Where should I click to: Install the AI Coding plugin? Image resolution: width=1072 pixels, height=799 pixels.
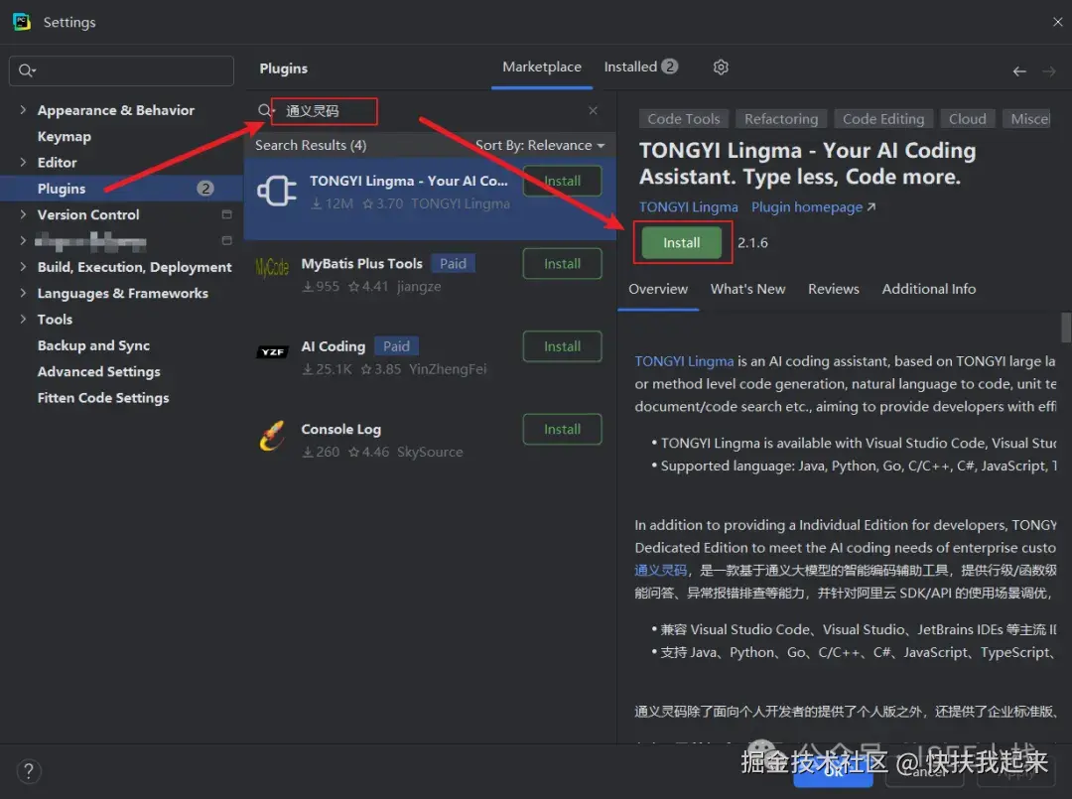(562, 346)
